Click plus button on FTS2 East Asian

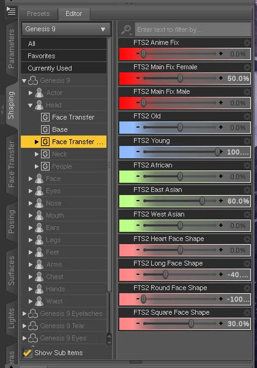[221, 201]
